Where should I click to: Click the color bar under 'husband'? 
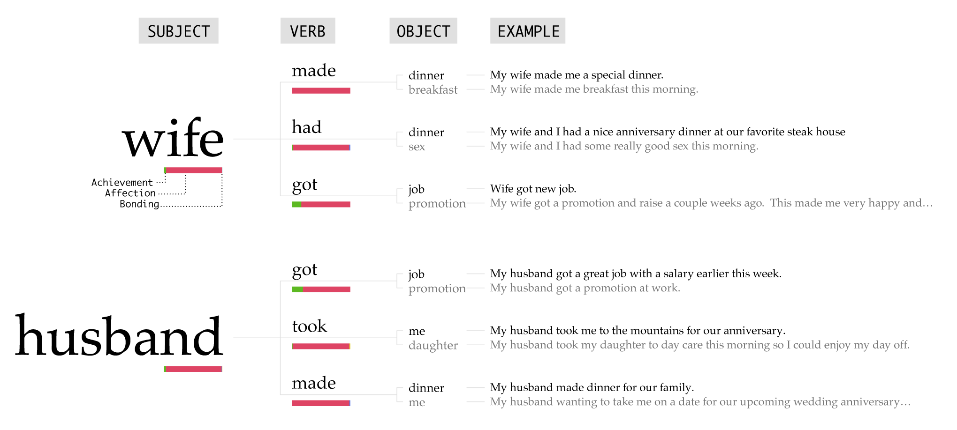tap(193, 369)
